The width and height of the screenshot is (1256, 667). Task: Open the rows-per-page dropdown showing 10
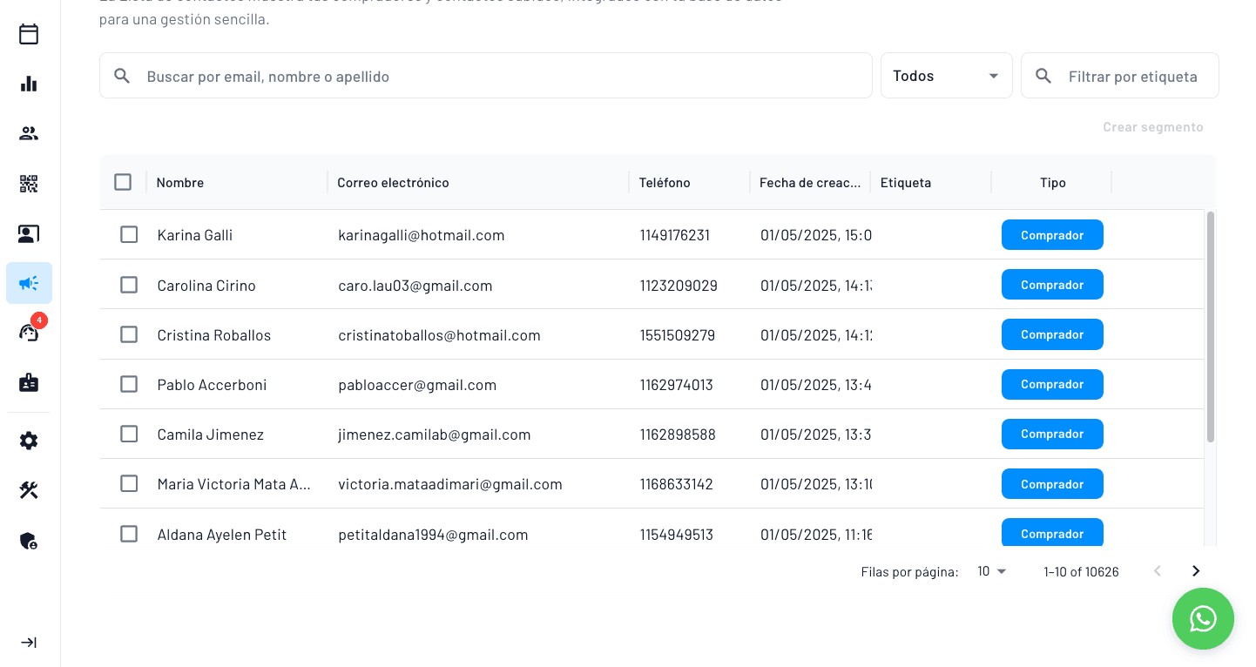click(990, 571)
